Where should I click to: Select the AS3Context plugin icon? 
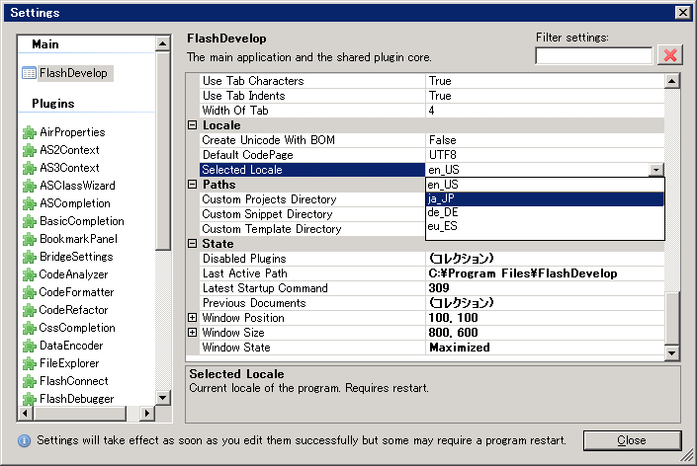(30, 168)
